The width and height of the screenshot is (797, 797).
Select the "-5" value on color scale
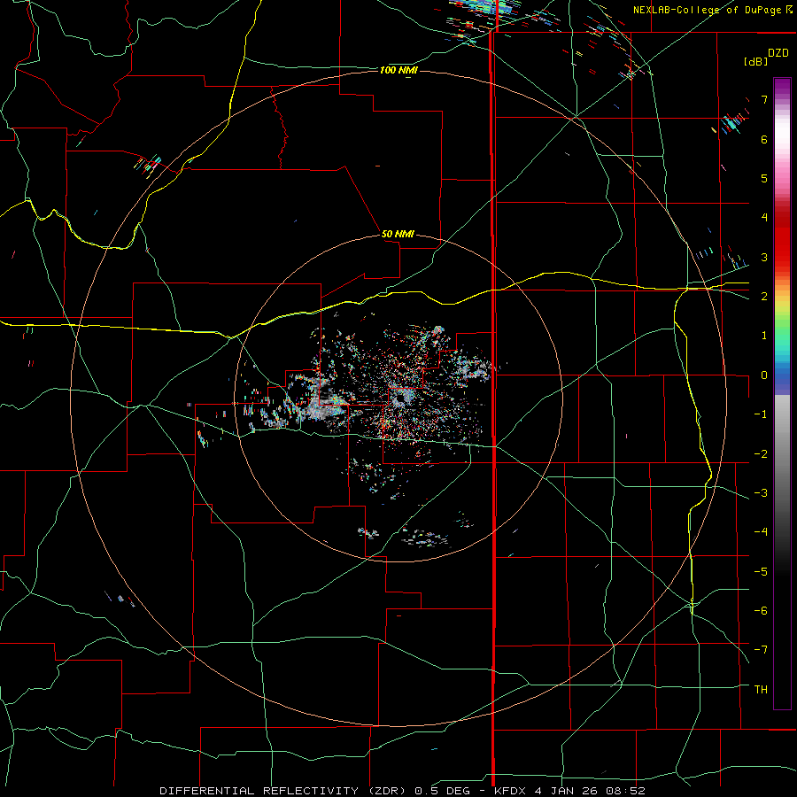point(761,572)
